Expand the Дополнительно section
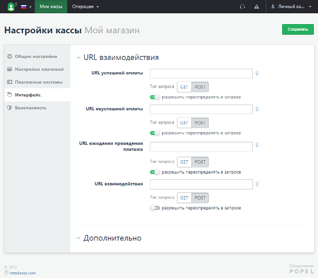This screenshot has width=318, height=278. click(112, 238)
